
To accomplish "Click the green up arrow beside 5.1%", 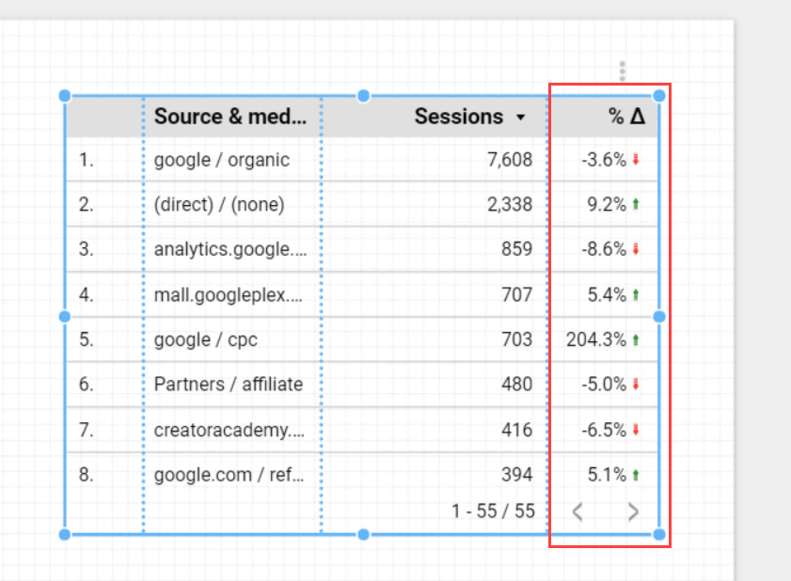I will [636, 475].
